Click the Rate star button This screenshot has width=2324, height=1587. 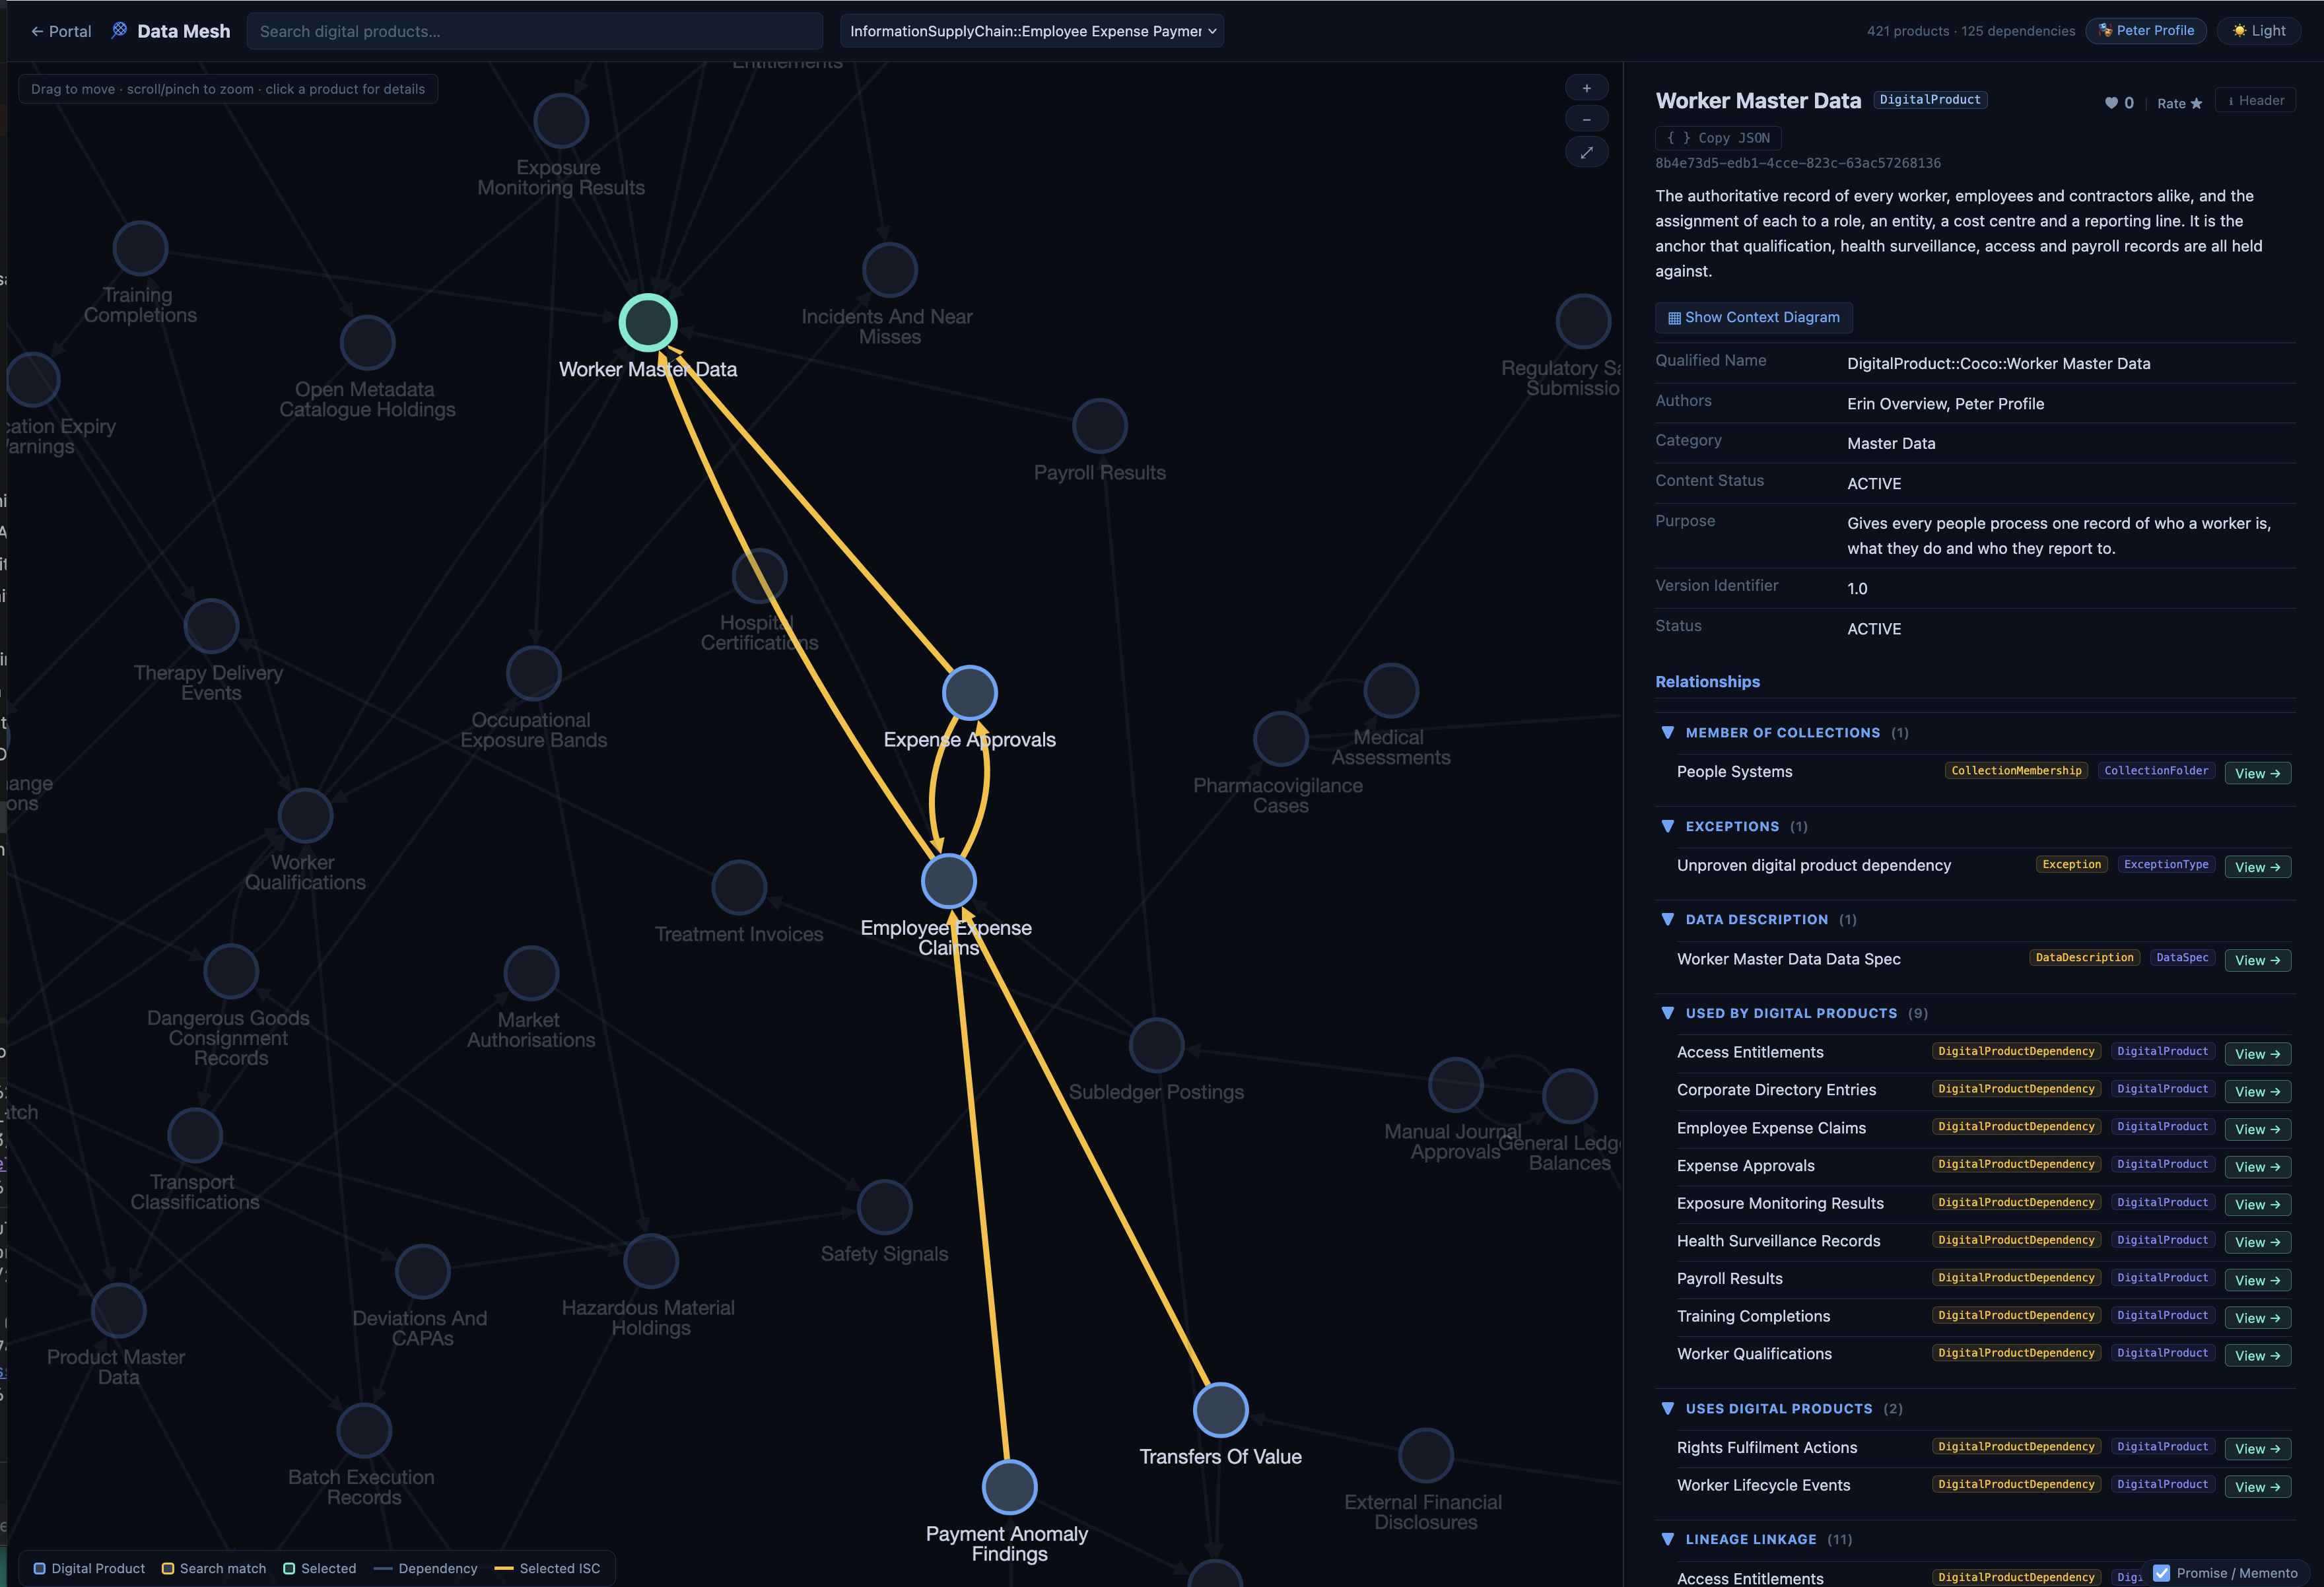2179,103
